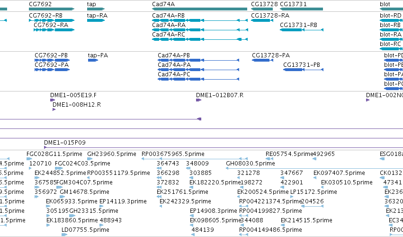
Task: Click the DME1-015P09 clone feature
Action: pyautogui.click(x=224, y=147)
